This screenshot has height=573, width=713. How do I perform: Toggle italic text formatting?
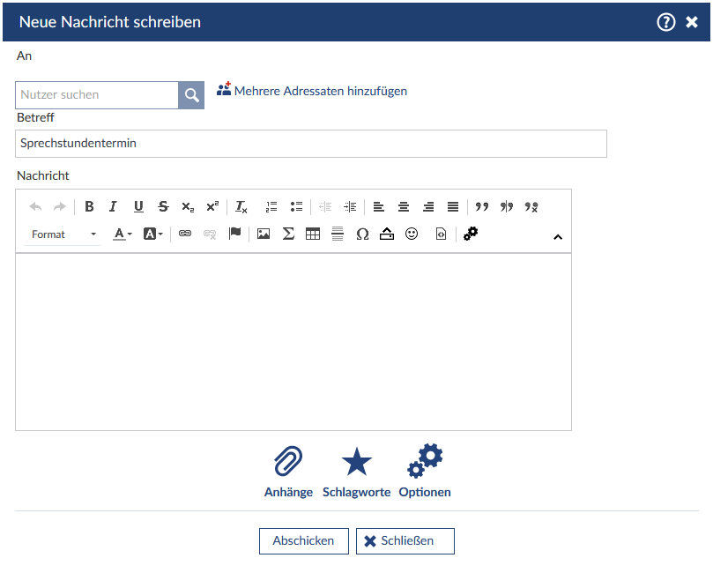(x=113, y=207)
